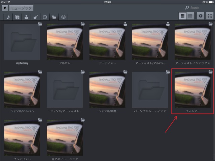Viewport: 215px width, 161px height.
Task: Open the プレイリスト cover thumbnail
Action: 22,138
